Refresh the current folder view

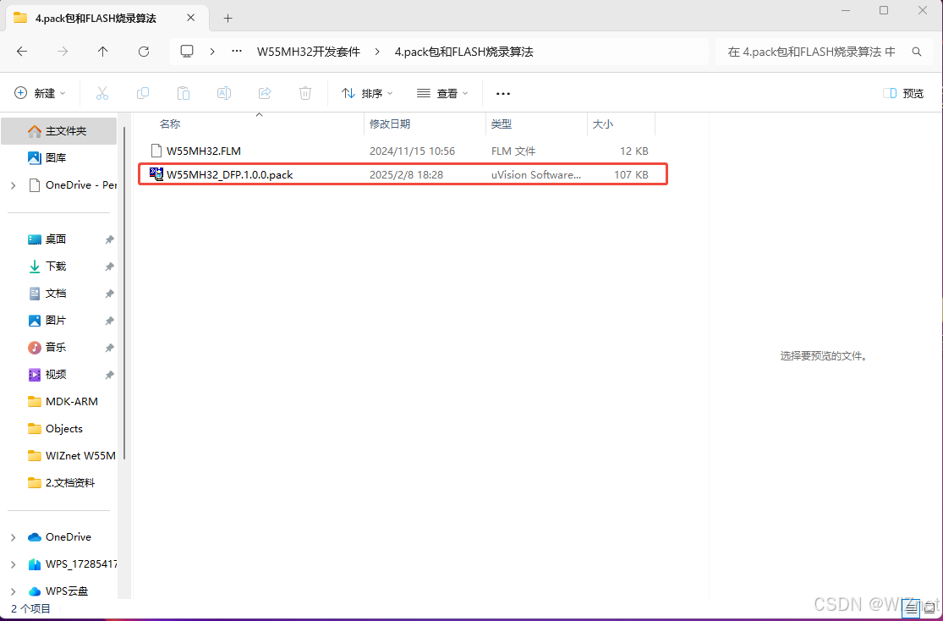point(144,52)
